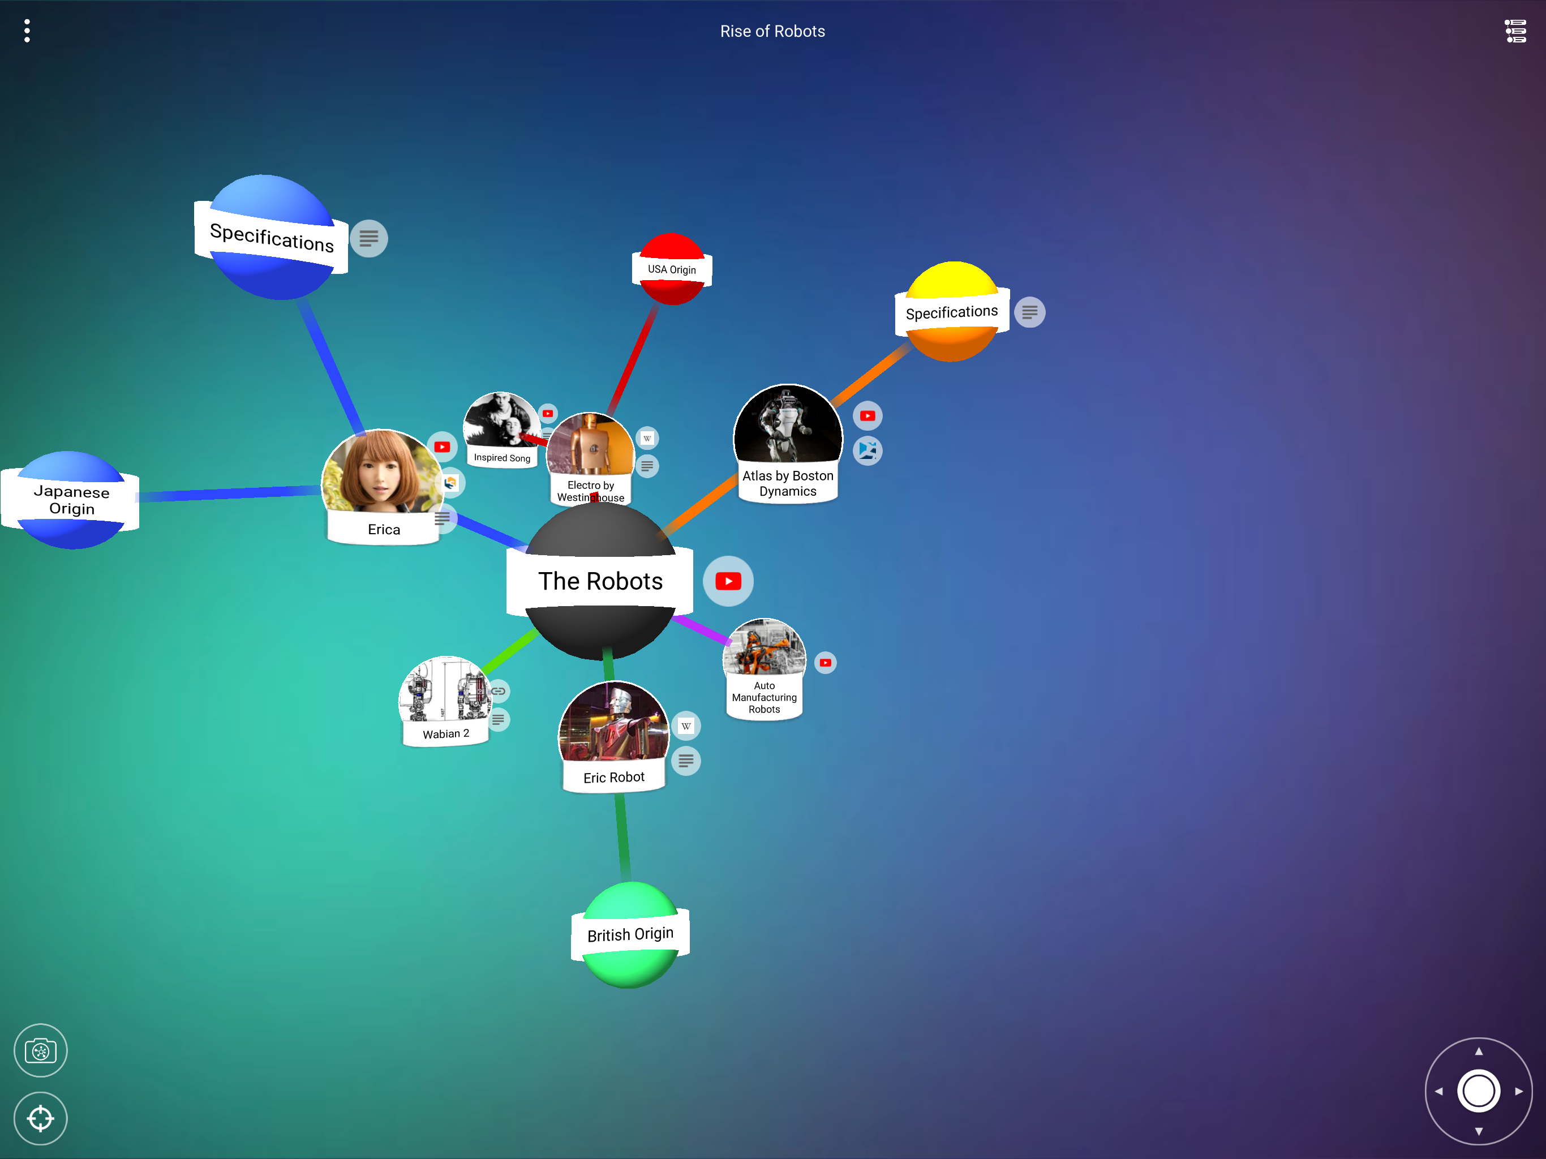Select the Erica node thumbnail
The width and height of the screenshot is (1546, 1159).
point(381,472)
